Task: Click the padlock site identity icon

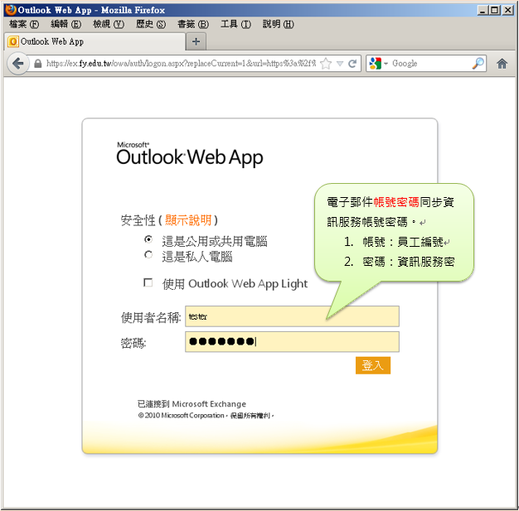Action: tap(38, 64)
